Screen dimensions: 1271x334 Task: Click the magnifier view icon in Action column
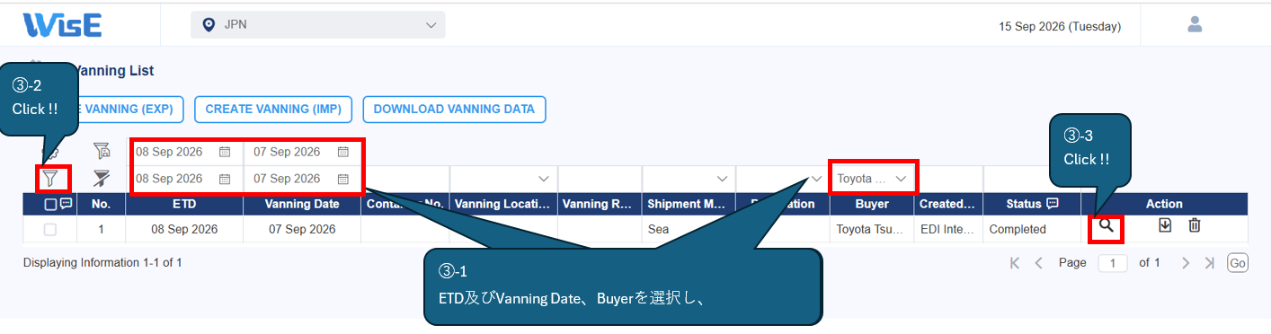point(1106,226)
